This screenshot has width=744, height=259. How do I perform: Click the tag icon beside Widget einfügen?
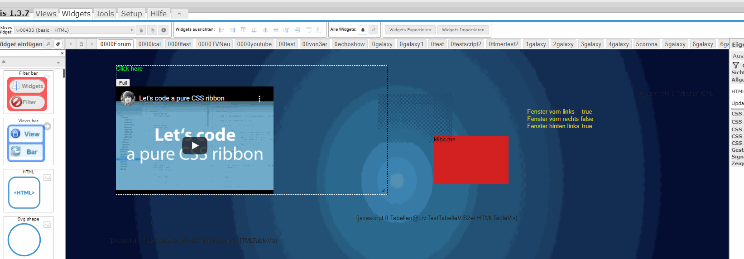(x=58, y=44)
